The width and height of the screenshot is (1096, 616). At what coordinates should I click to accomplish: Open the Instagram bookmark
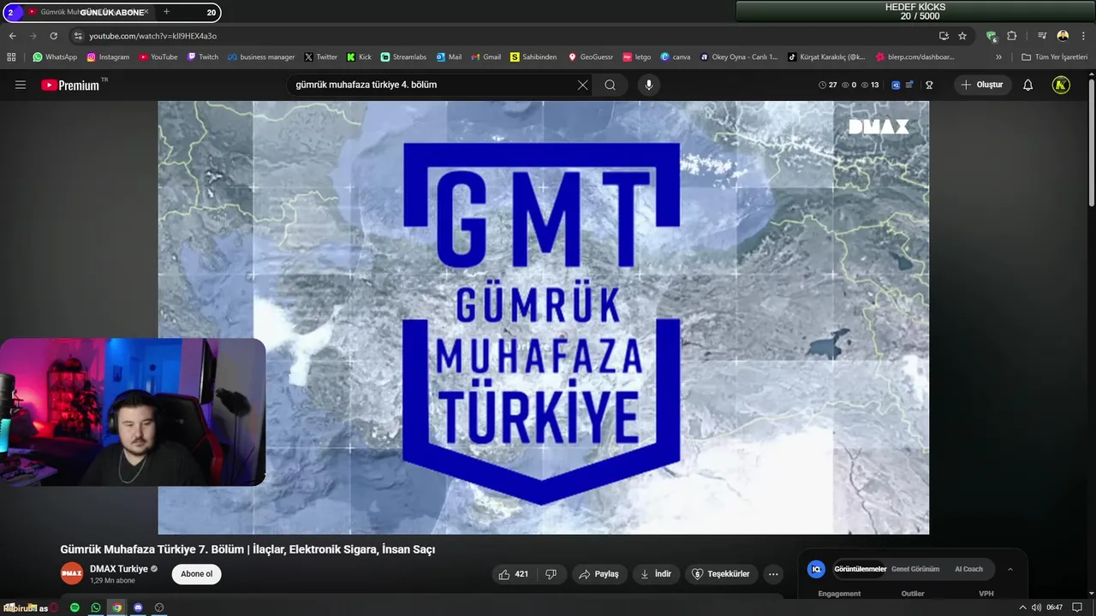pyautogui.click(x=108, y=57)
